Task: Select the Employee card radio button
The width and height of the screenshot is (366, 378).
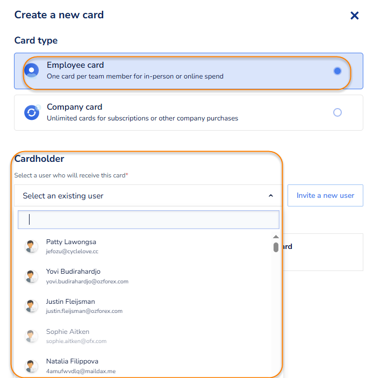Action: (x=337, y=70)
